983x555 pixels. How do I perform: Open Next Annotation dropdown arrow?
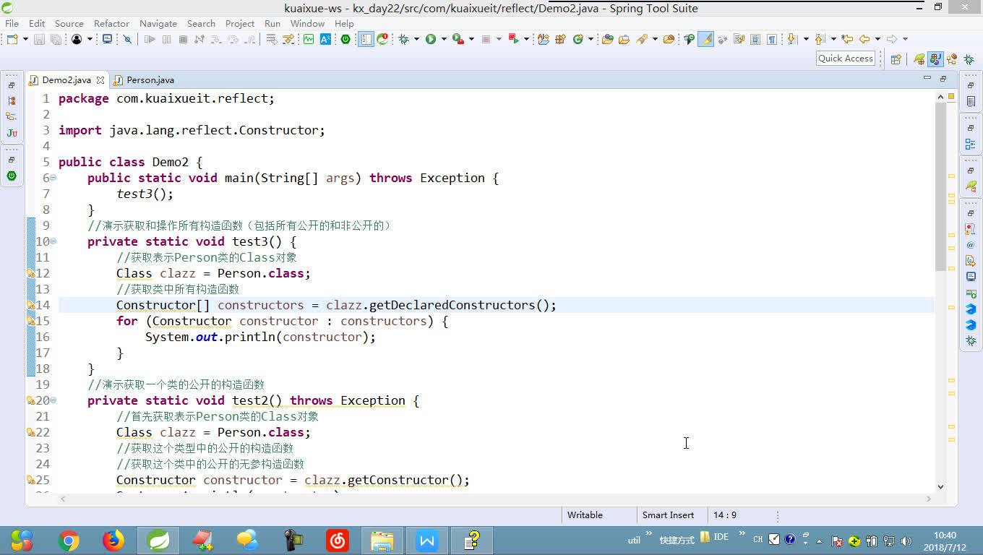point(804,39)
